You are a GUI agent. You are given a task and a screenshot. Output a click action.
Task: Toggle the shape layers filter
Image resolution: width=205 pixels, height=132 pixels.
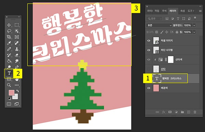(x=183, y=19)
